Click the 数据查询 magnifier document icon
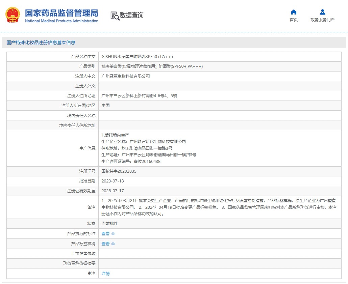The width and height of the screenshot is (348, 284). coord(115,16)
